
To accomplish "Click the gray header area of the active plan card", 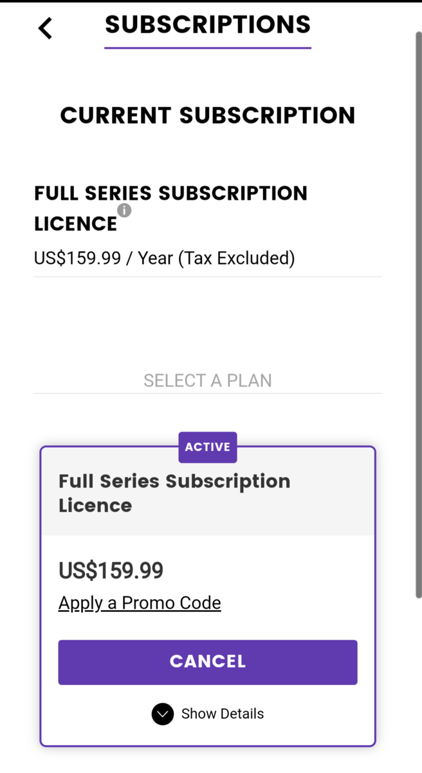I will (322, 509).
